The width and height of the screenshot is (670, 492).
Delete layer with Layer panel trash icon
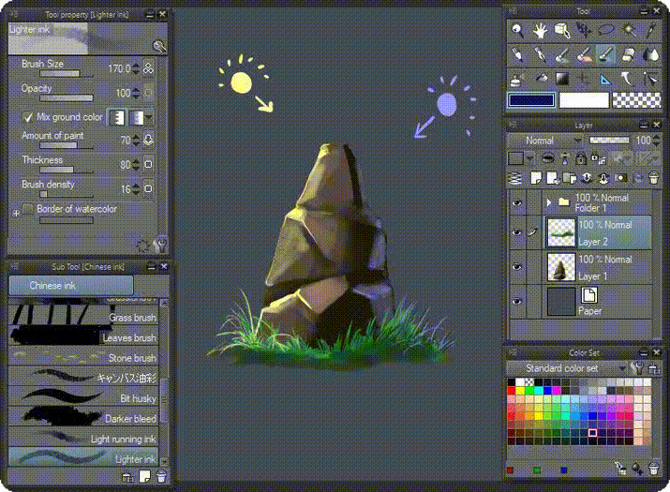[653, 178]
